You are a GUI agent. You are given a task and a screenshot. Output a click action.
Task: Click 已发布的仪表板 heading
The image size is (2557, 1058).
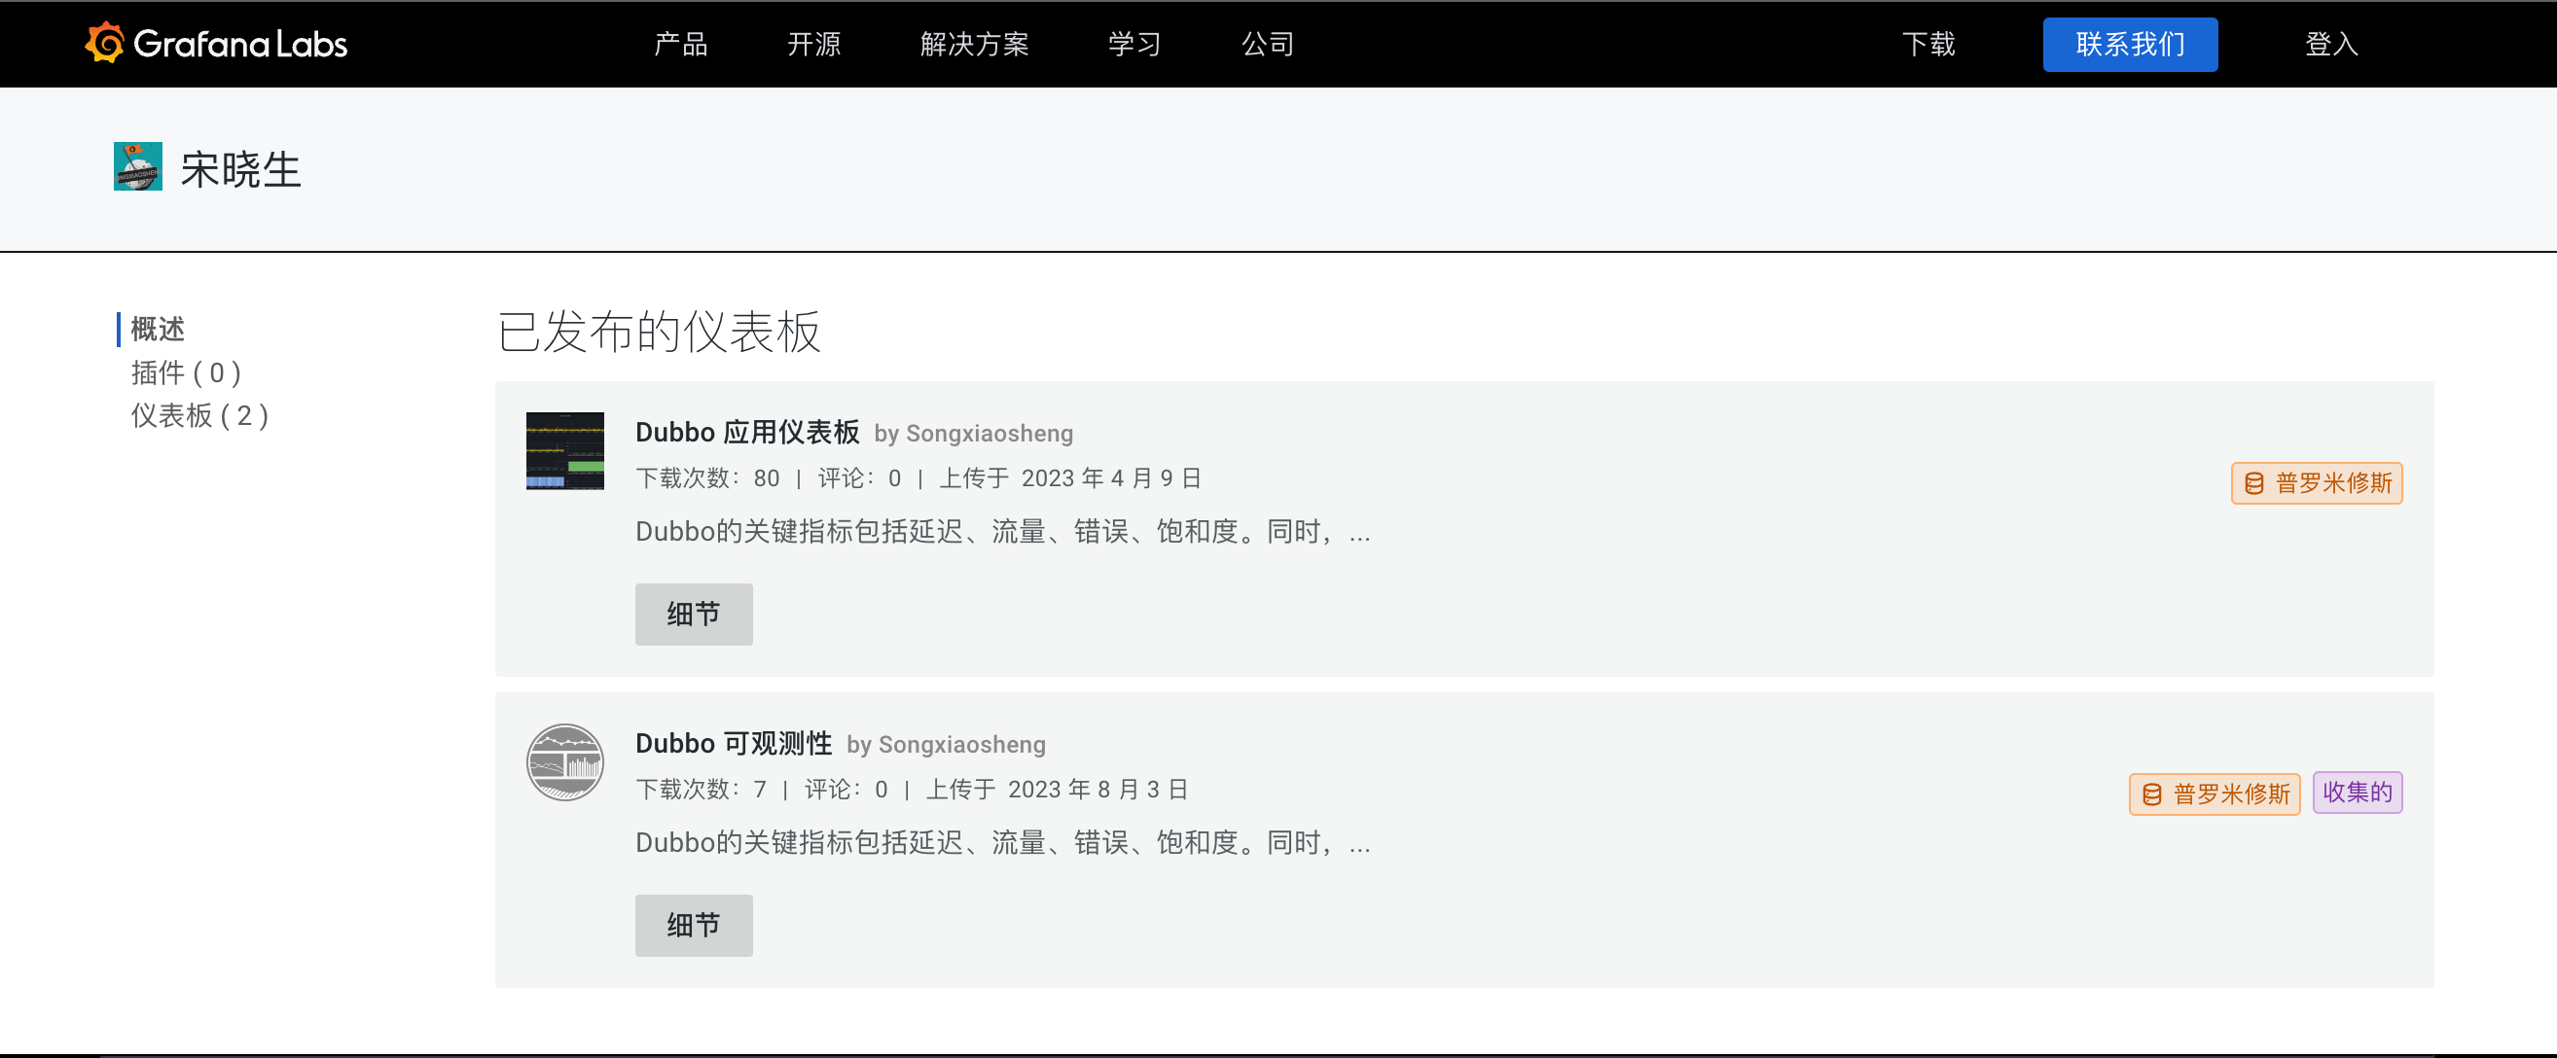659,331
